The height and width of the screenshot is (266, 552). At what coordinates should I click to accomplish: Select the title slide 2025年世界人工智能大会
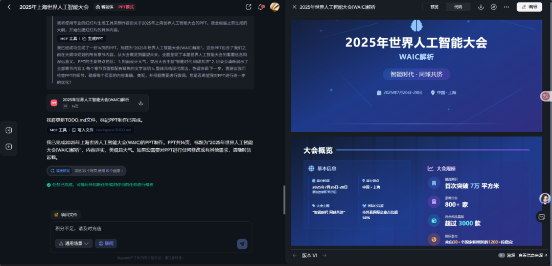[x=417, y=76]
